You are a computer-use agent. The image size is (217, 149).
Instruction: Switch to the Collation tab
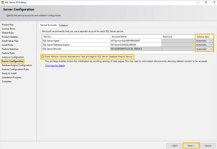pyautogui.click(x=63, y=25)
